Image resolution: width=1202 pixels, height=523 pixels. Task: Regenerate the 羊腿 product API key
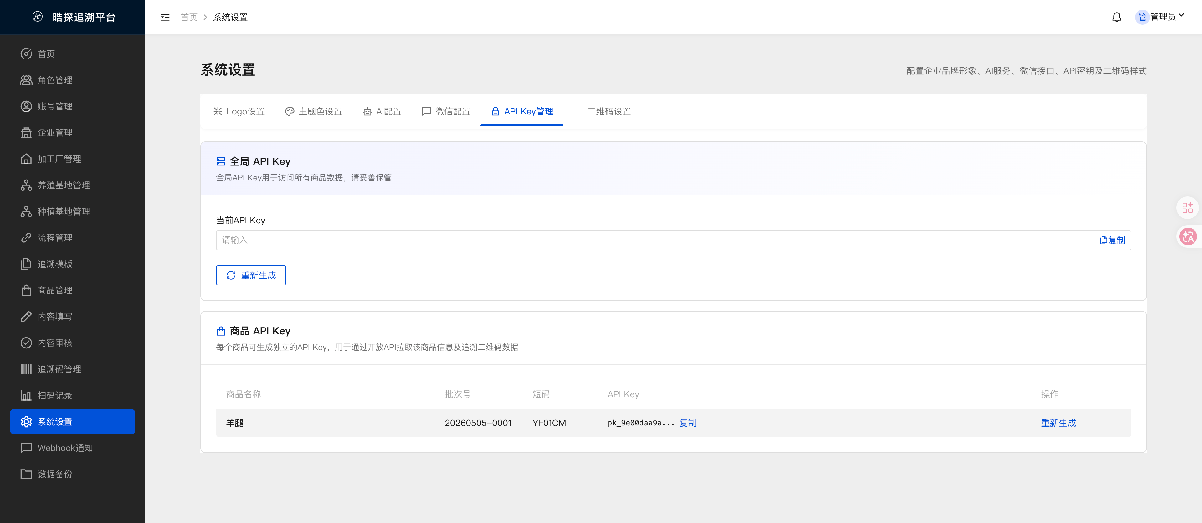pyautogui.click(x=1058, y=423)
